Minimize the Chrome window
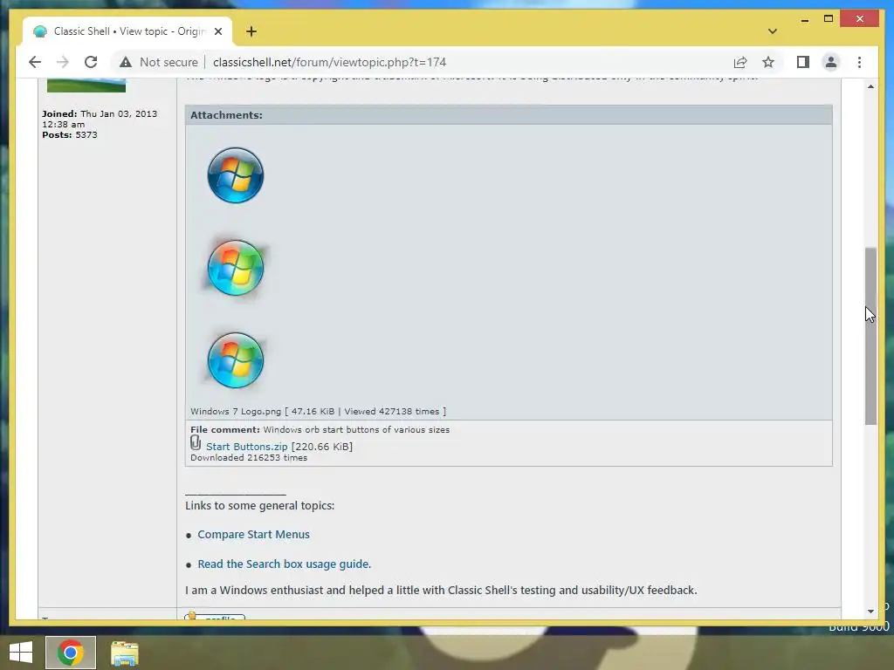 tap(804, 19)
